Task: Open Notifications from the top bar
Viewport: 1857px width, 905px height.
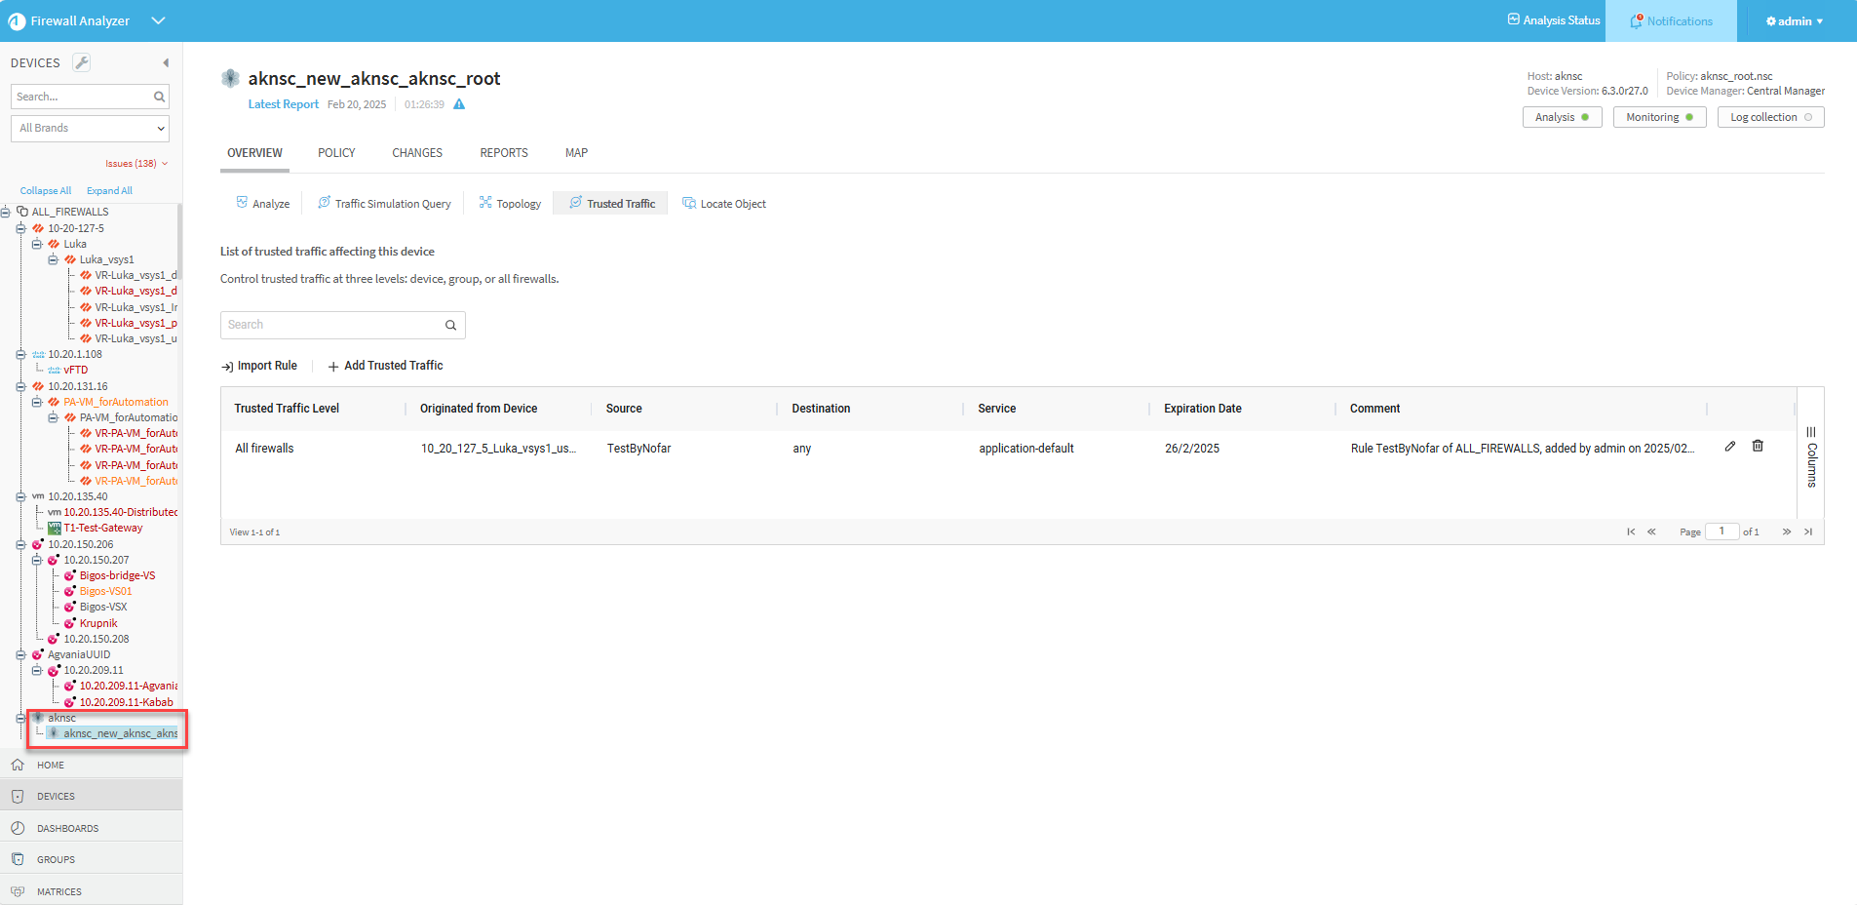Action: pos(1671,20)
